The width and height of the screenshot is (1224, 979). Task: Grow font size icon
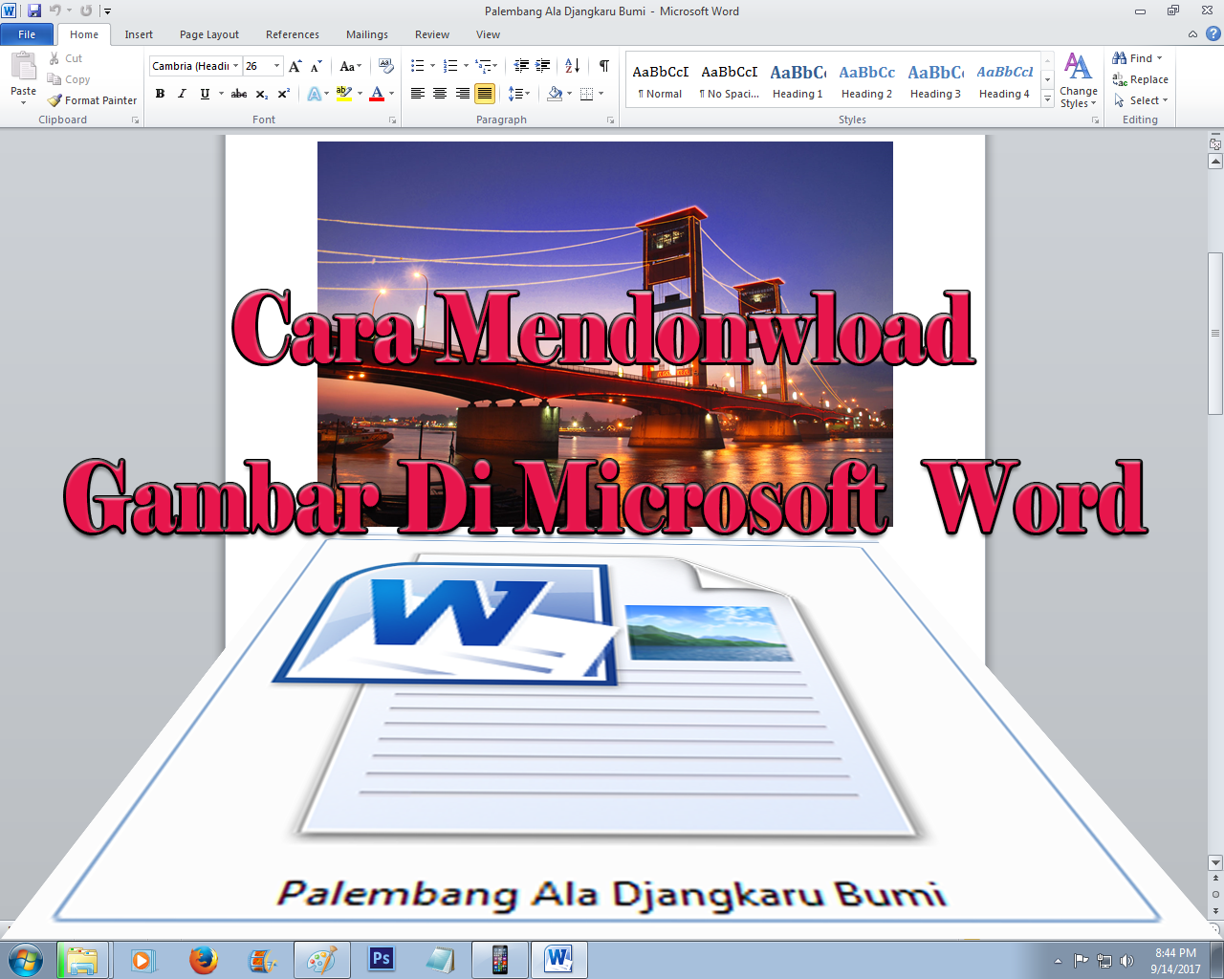(x=295, y=66)
